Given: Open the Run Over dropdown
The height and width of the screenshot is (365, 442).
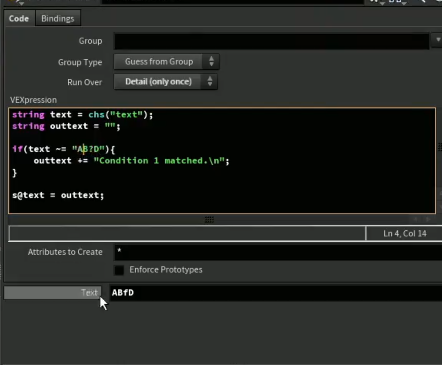Looking at the screenshot, I should [166, 81].
